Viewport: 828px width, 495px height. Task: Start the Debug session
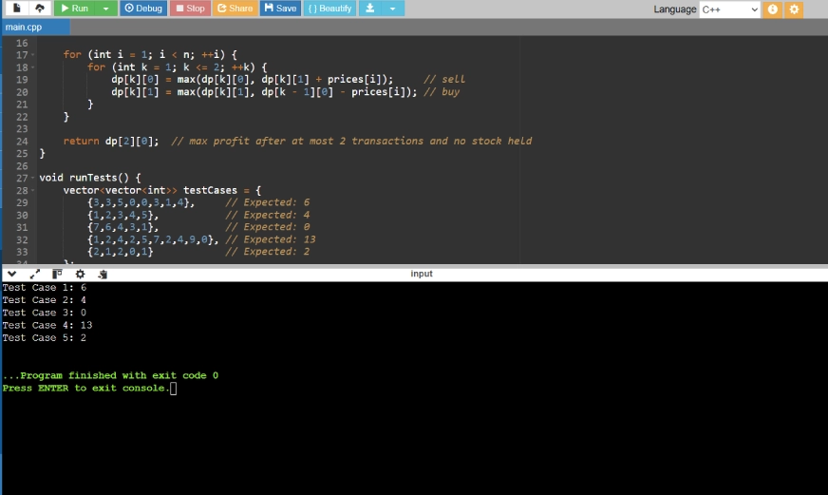(143, 9)
